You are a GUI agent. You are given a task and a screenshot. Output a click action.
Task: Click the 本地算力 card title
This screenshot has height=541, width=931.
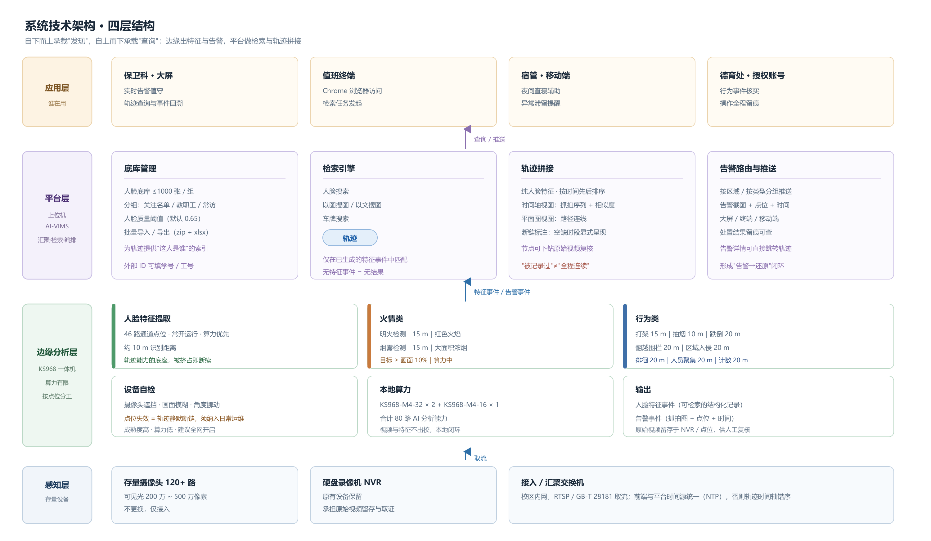[x=395, y=389]
